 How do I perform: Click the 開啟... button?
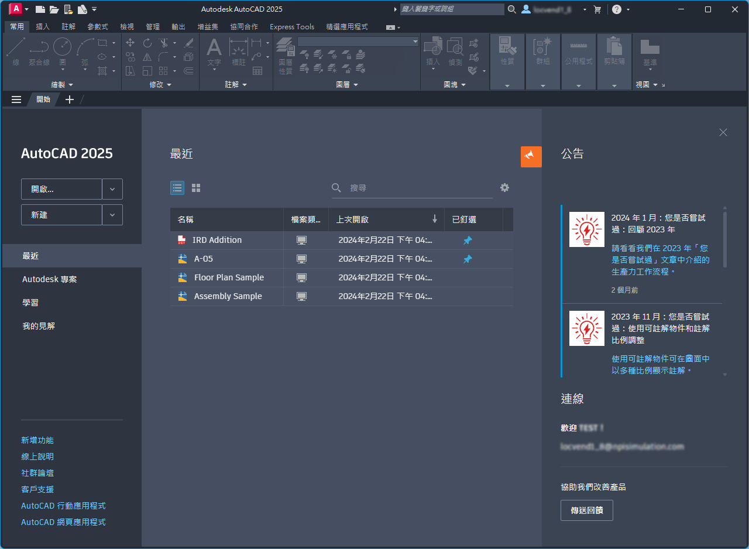[x=61, y=189]
